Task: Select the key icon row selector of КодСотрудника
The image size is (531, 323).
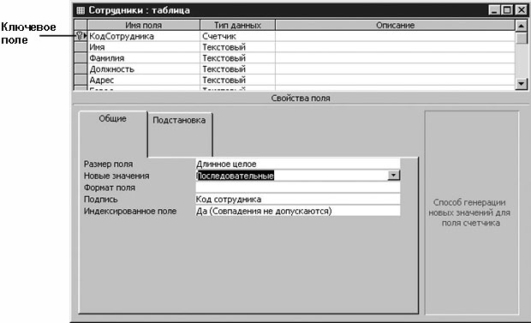Action: tap(81, 36)
